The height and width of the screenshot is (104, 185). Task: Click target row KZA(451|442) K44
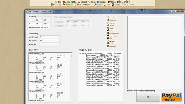[x=102, y=57]
